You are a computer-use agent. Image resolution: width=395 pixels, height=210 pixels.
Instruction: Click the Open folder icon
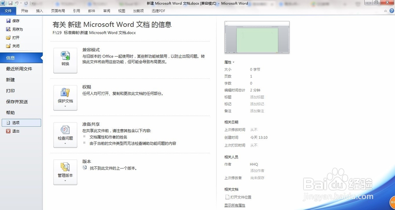point(8,38)
